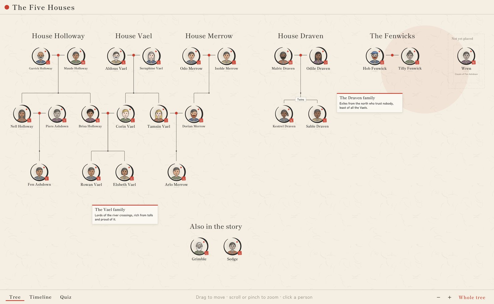Click Piers Ashdown's portrait
Image resolution: width=494 pixels, height=304 pixels.
click(57, 114)
